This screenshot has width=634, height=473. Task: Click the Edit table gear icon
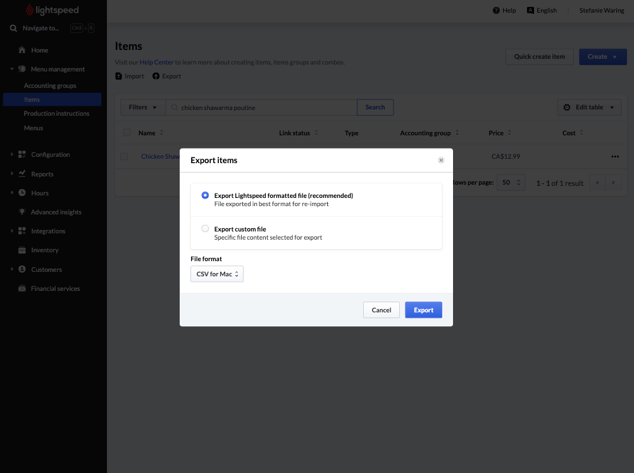coord(567,107)
